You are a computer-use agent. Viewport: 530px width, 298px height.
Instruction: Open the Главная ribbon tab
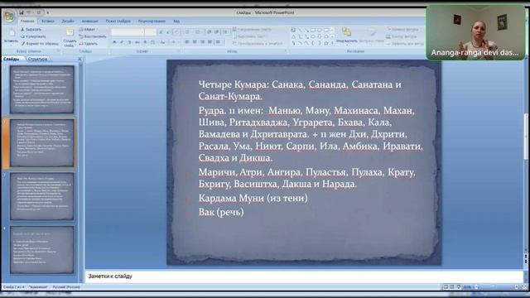[x=27, y=21]
